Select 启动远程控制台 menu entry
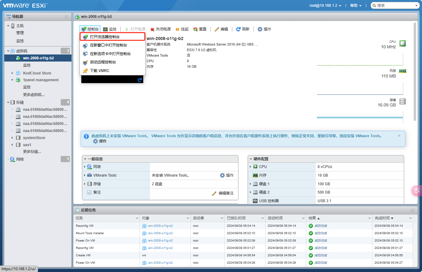Screen dimensions: 422x272 coord(112,62)
